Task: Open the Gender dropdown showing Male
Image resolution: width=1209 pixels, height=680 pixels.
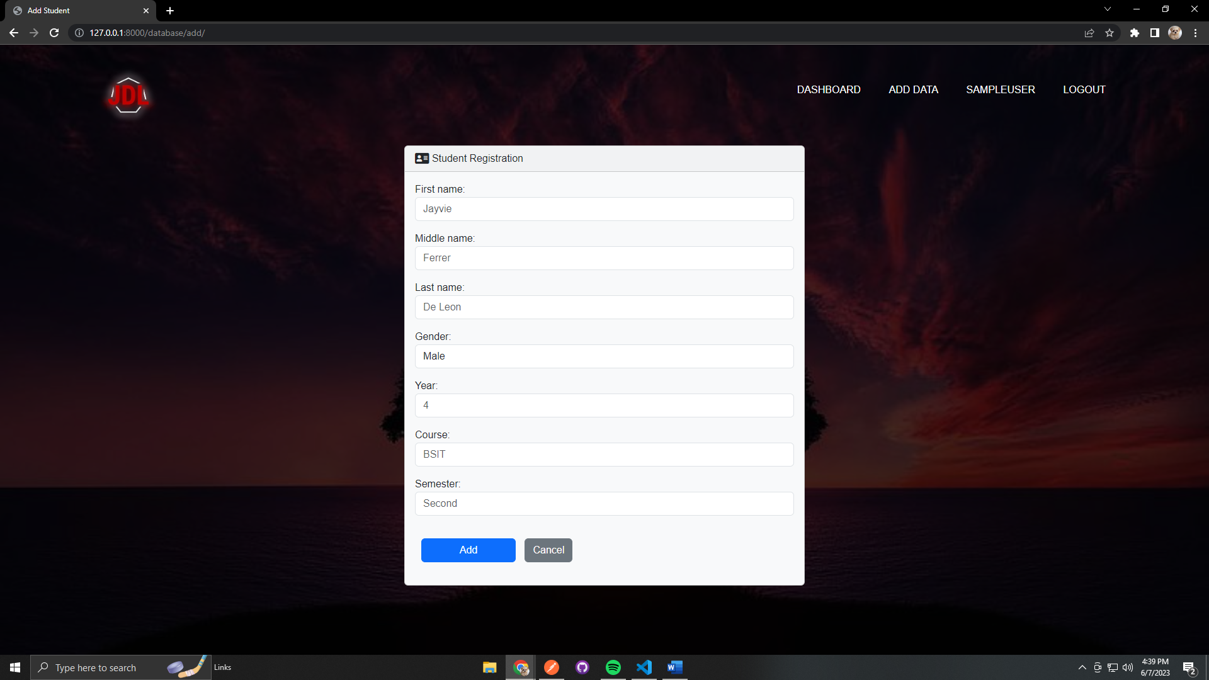Action: tap(604, 356)
